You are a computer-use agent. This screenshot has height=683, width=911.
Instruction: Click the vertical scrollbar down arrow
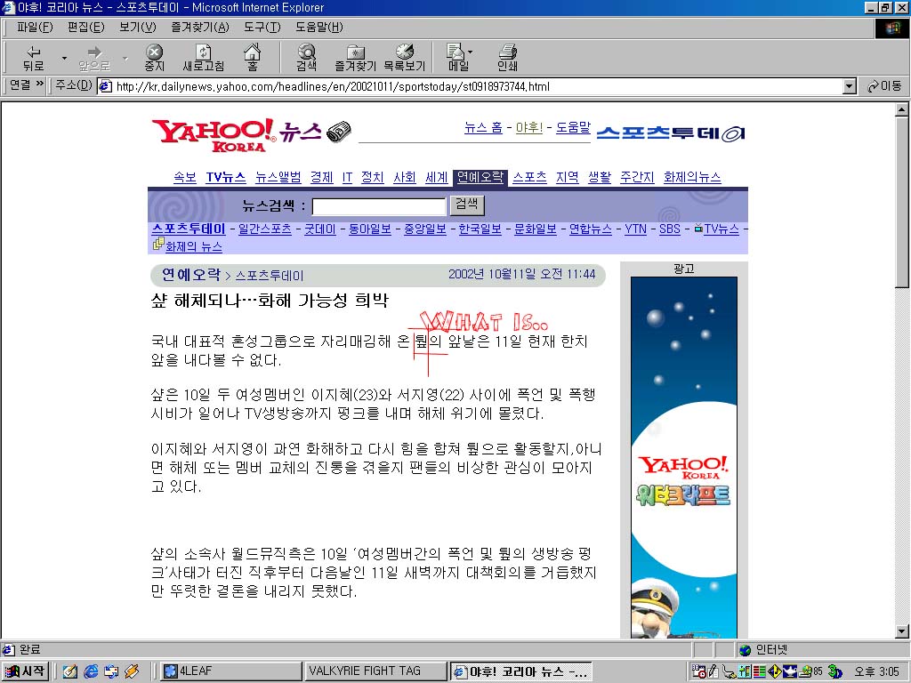(x=902, y=631)
